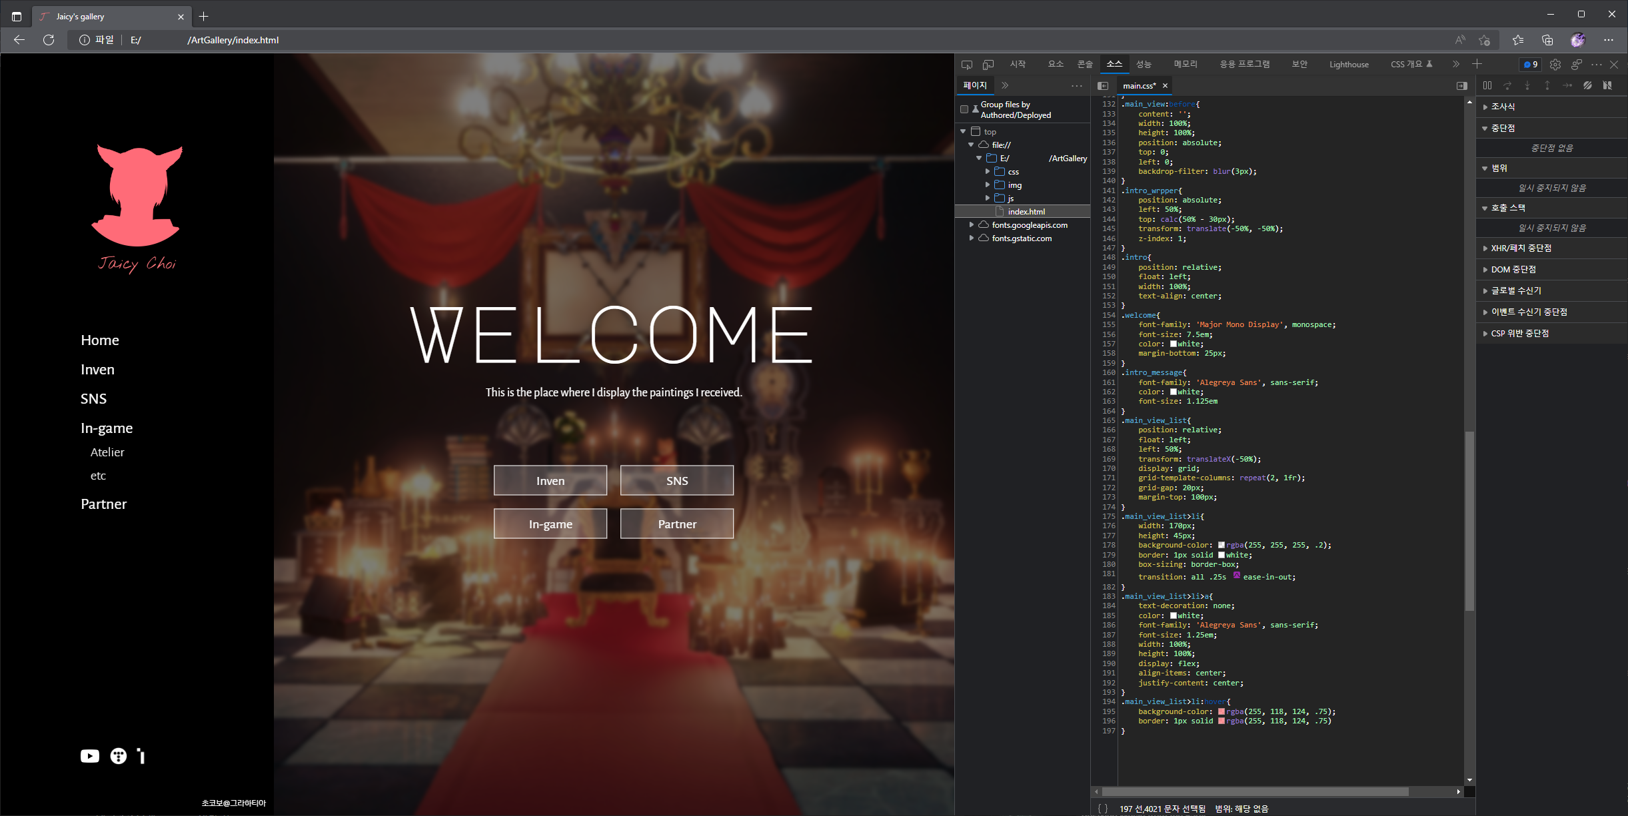Click pretty-print braces icon in status bar
Viewport: 1628px width, 816px height.
point(1103,809)
